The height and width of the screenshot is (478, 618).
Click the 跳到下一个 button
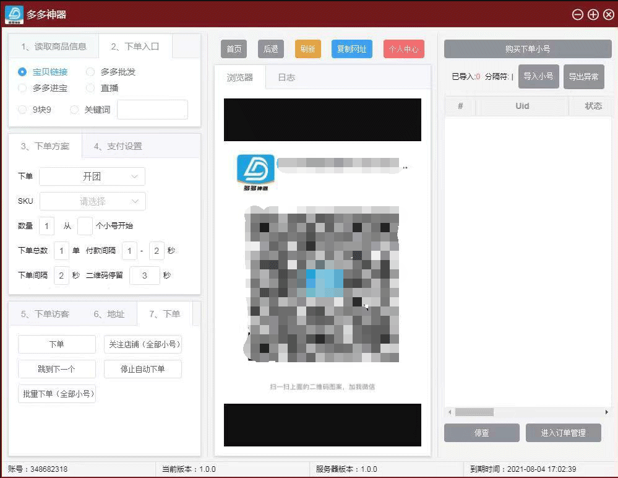point(57,369)
